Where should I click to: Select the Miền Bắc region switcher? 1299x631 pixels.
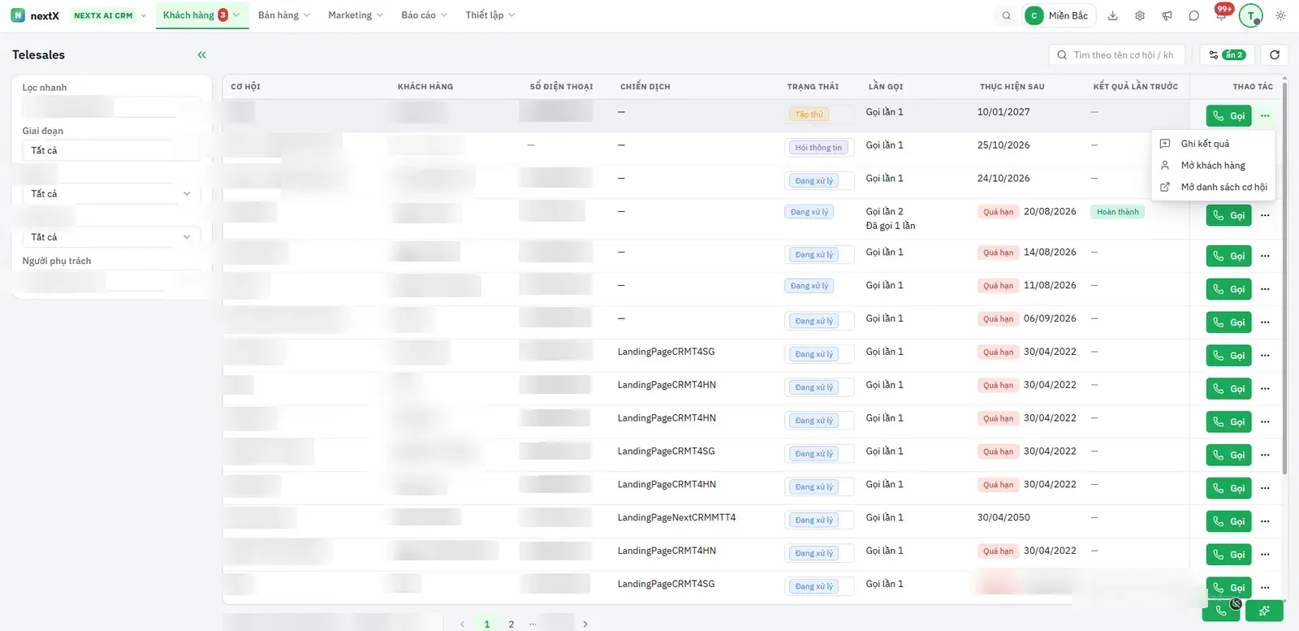1059,15
